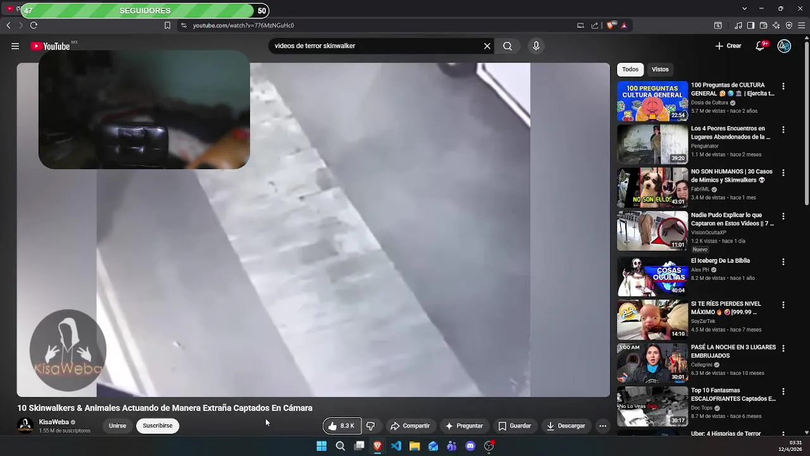
Task: Open 100 Preguntas de Cultura General thumbnail
Action: point(652,101)
